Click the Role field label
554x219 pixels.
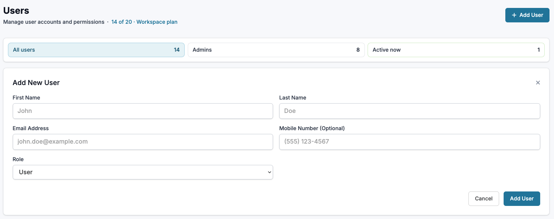(x=18, y=159)
